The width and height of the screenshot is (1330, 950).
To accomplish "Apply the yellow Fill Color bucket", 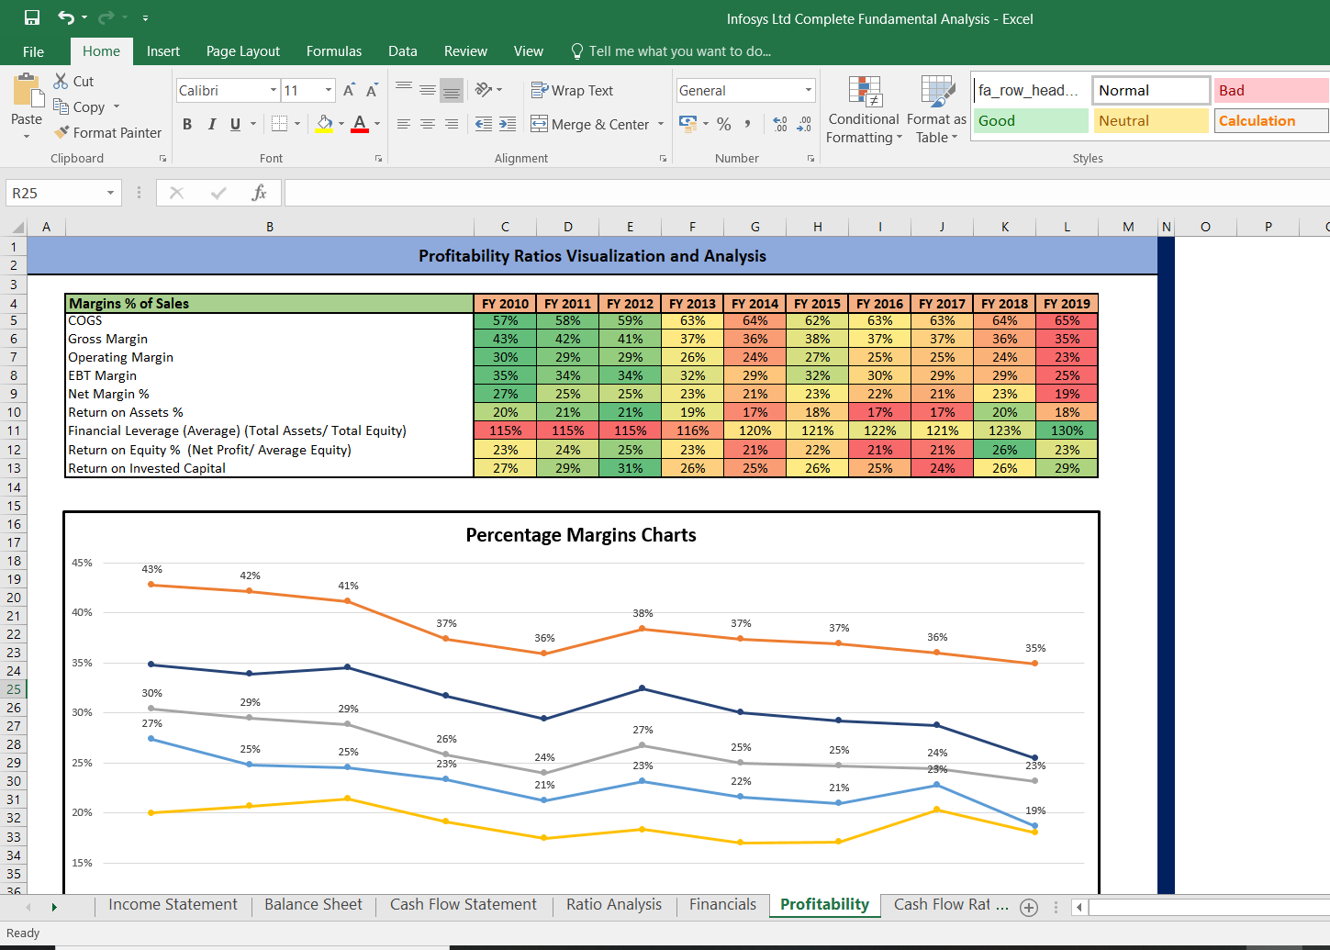I will (324, 124).
